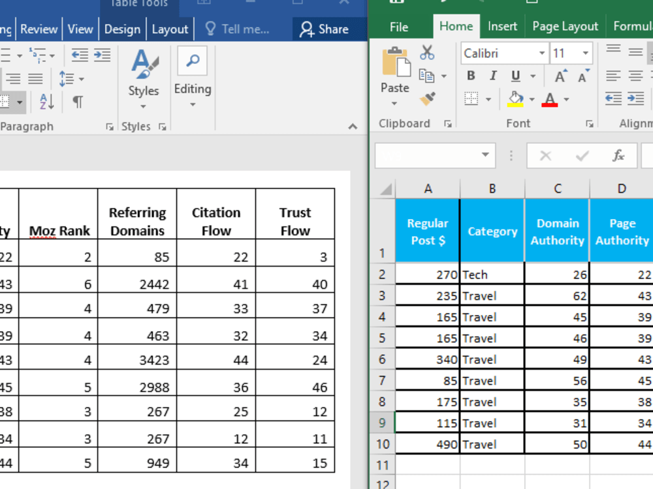The image size is (653, 489).
Task: Click Excel Increase Indent icon
Action: [x=636, y=98]
